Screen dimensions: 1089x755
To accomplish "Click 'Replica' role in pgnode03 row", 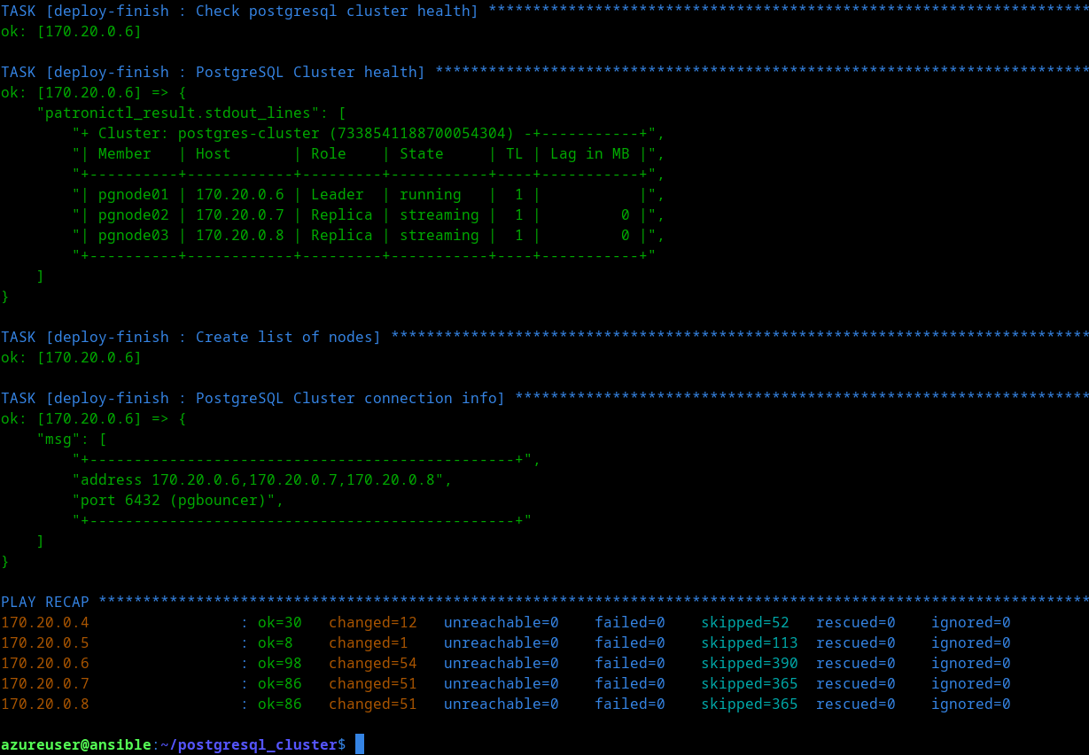I will coord(342,235).
